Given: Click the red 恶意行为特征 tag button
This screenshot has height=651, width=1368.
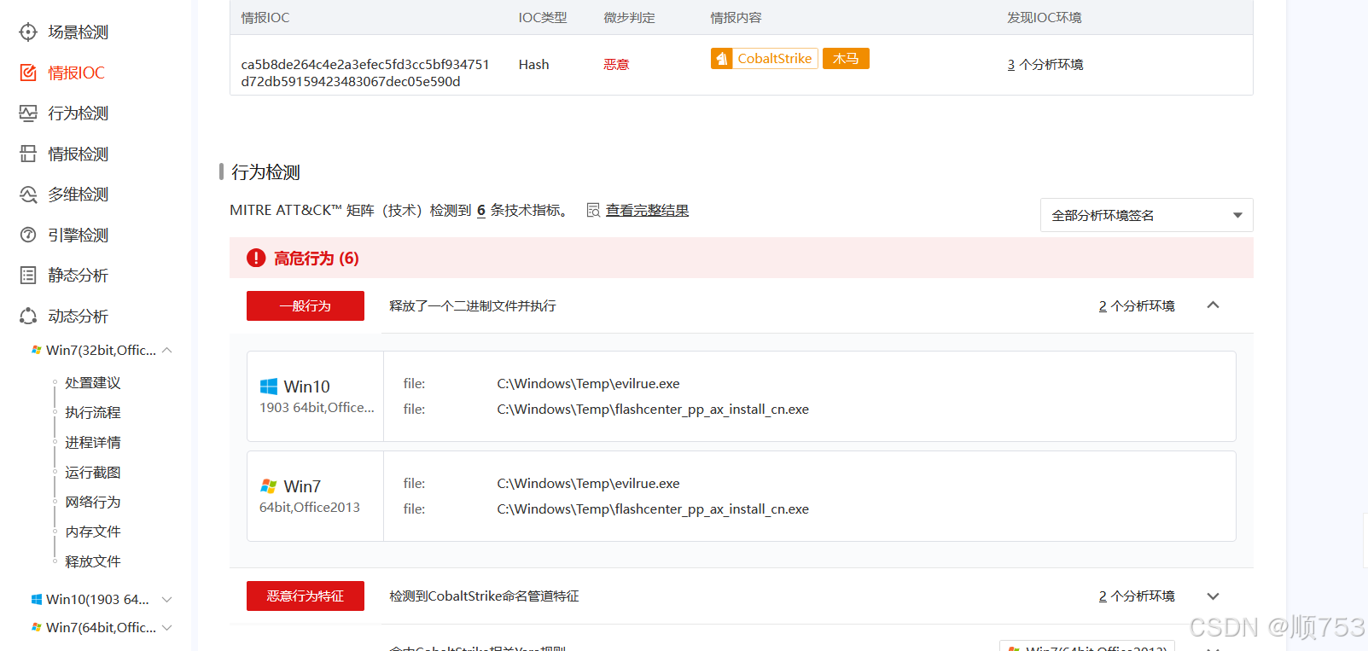Looking at the screenshot, I should click(306, 596).
